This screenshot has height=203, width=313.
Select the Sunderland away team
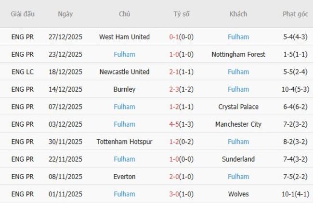click(238, 159)
